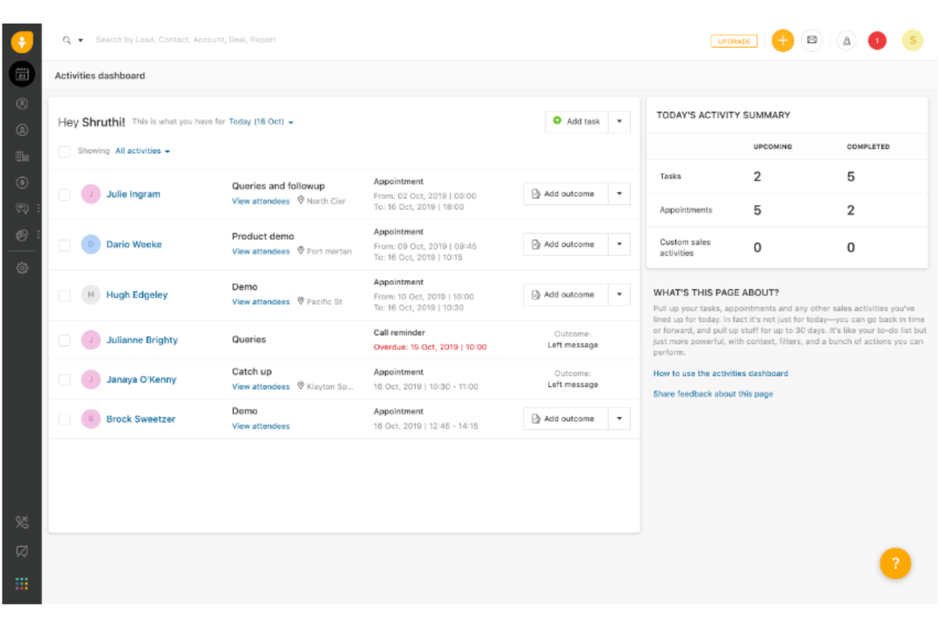Open the email inbox icon in the header
The width and height of the screenshot is (942, 628).
812,40
